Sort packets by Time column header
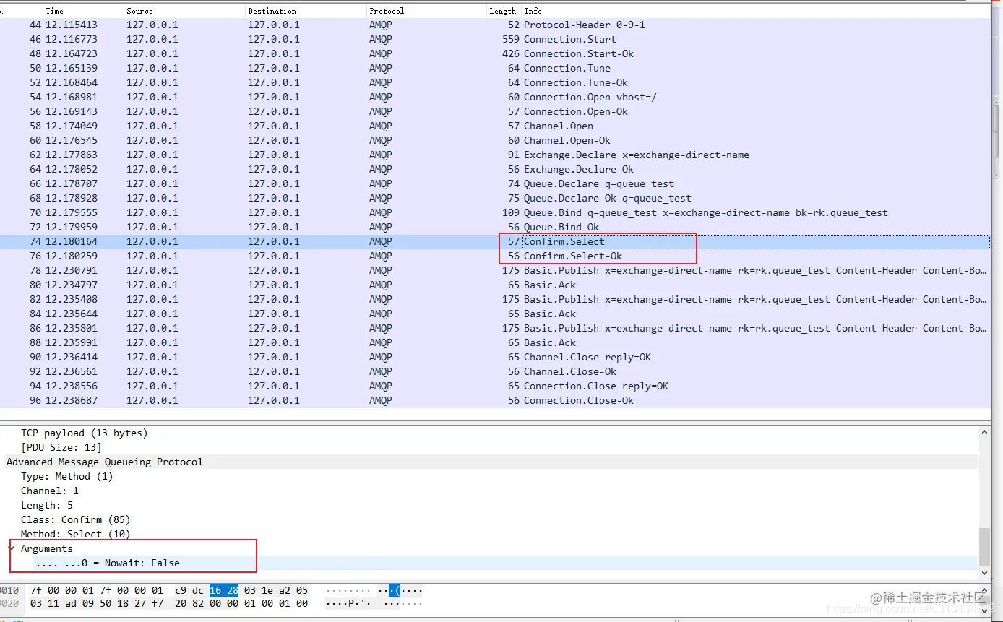1003x622 pixels. tap(82, 11)
